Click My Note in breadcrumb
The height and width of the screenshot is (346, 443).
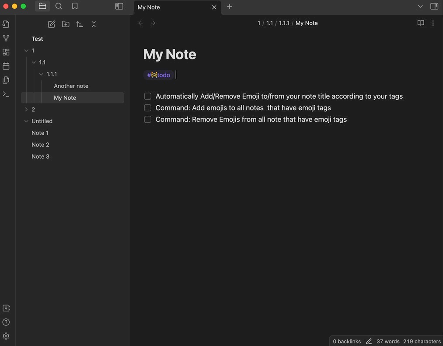point(307,23)
